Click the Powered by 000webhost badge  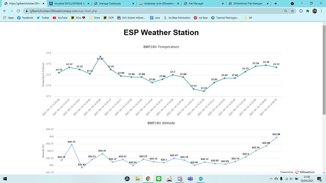pos(298,172)
